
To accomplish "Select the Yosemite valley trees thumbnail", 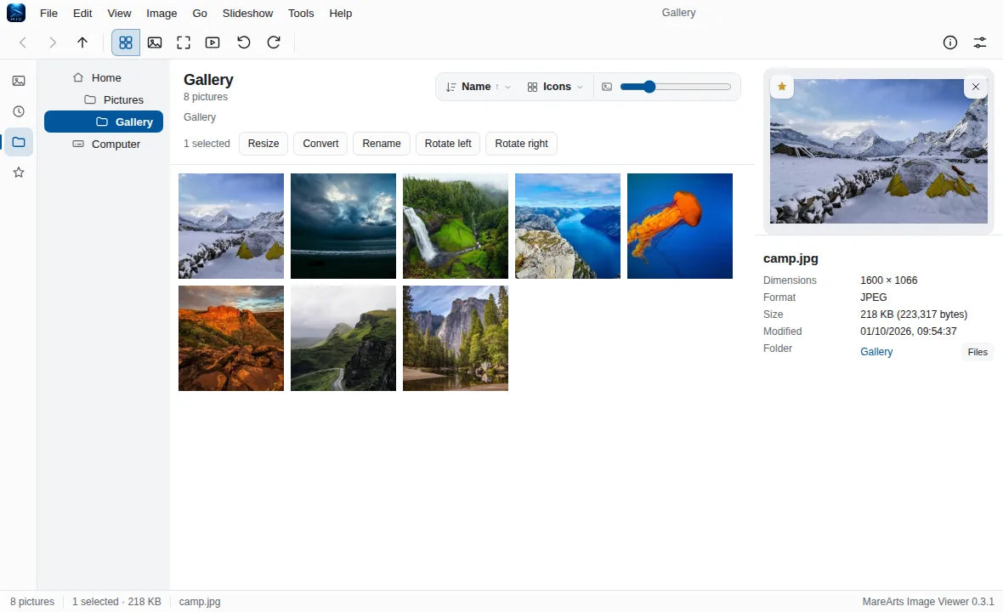I will (456, 338).
